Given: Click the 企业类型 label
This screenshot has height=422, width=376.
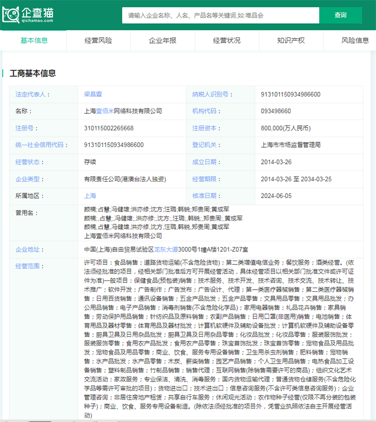Looking at the screenshot, I should click(x=27, y=179).
